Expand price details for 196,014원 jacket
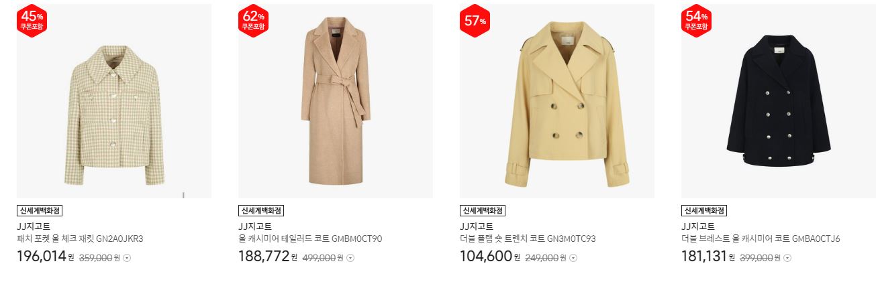 (x=127, y=258)
